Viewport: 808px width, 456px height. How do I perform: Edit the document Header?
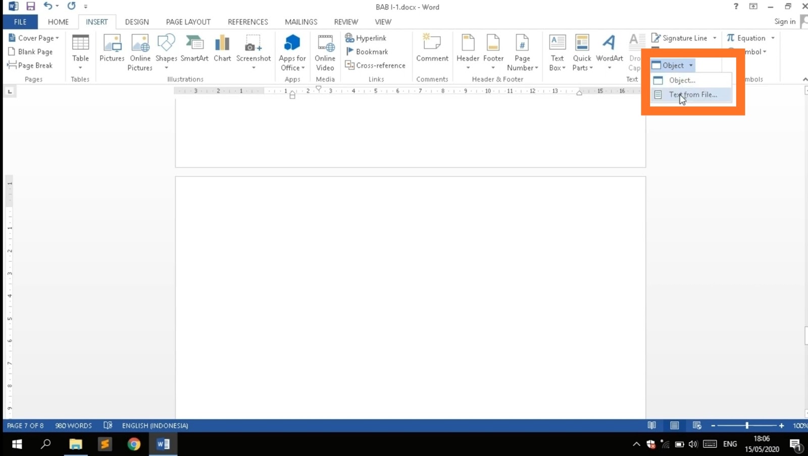[468, 52]
